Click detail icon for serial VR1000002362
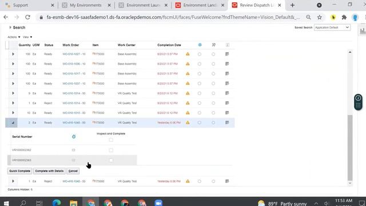 [x=73, y=150]
